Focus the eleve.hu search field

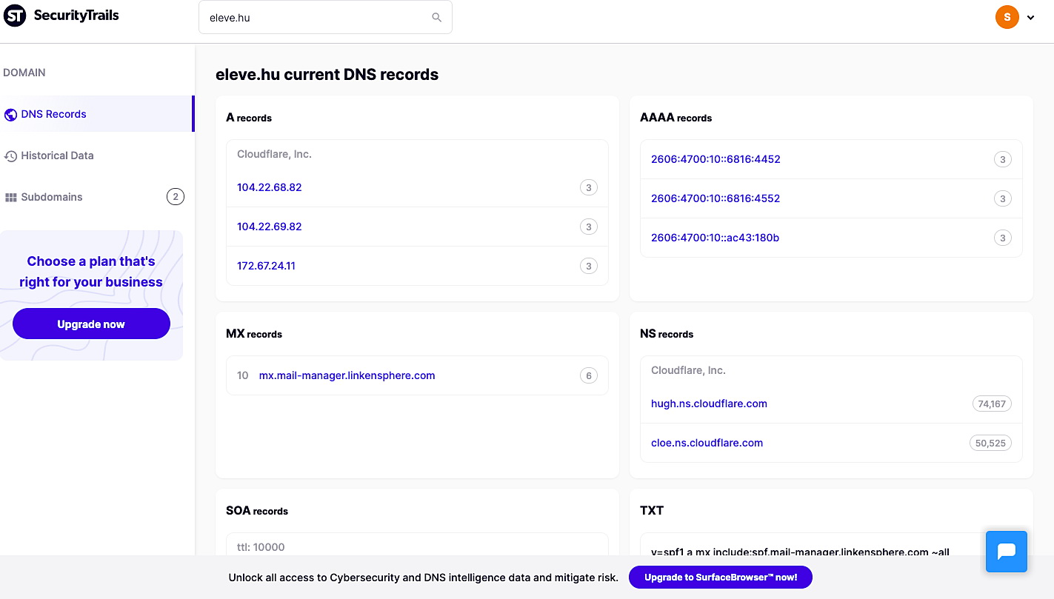click(325, 17)
